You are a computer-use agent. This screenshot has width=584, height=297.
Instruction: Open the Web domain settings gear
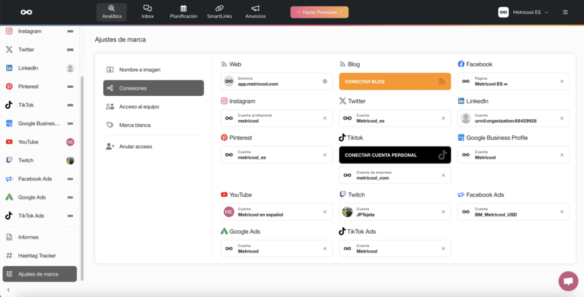point(325,81)
